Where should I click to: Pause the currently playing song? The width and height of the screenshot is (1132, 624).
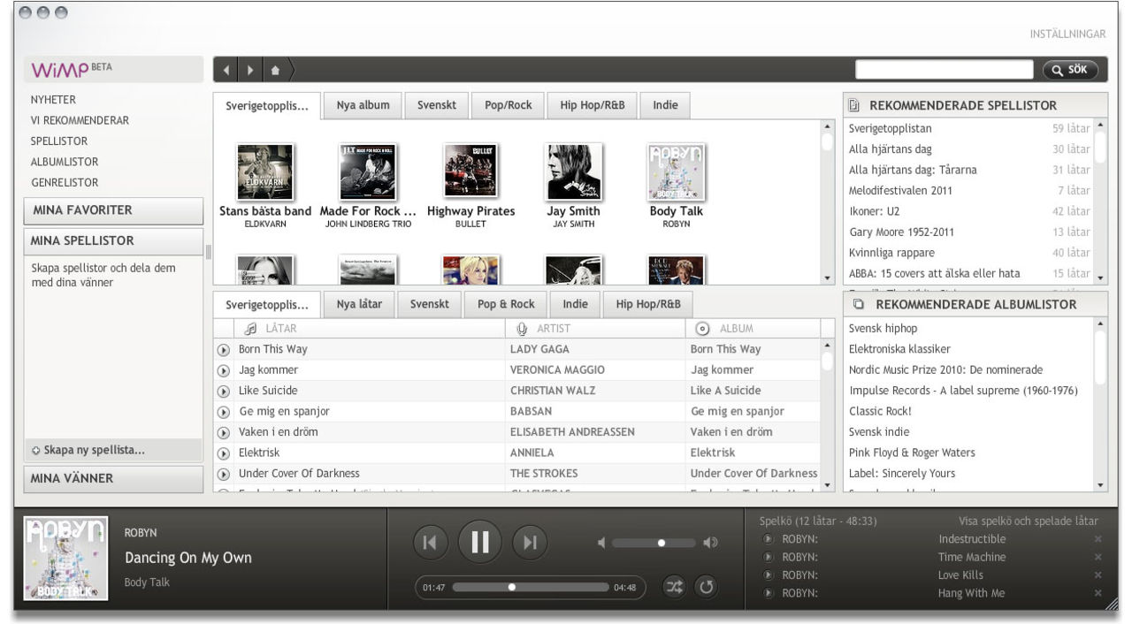[x=480, y=542]
